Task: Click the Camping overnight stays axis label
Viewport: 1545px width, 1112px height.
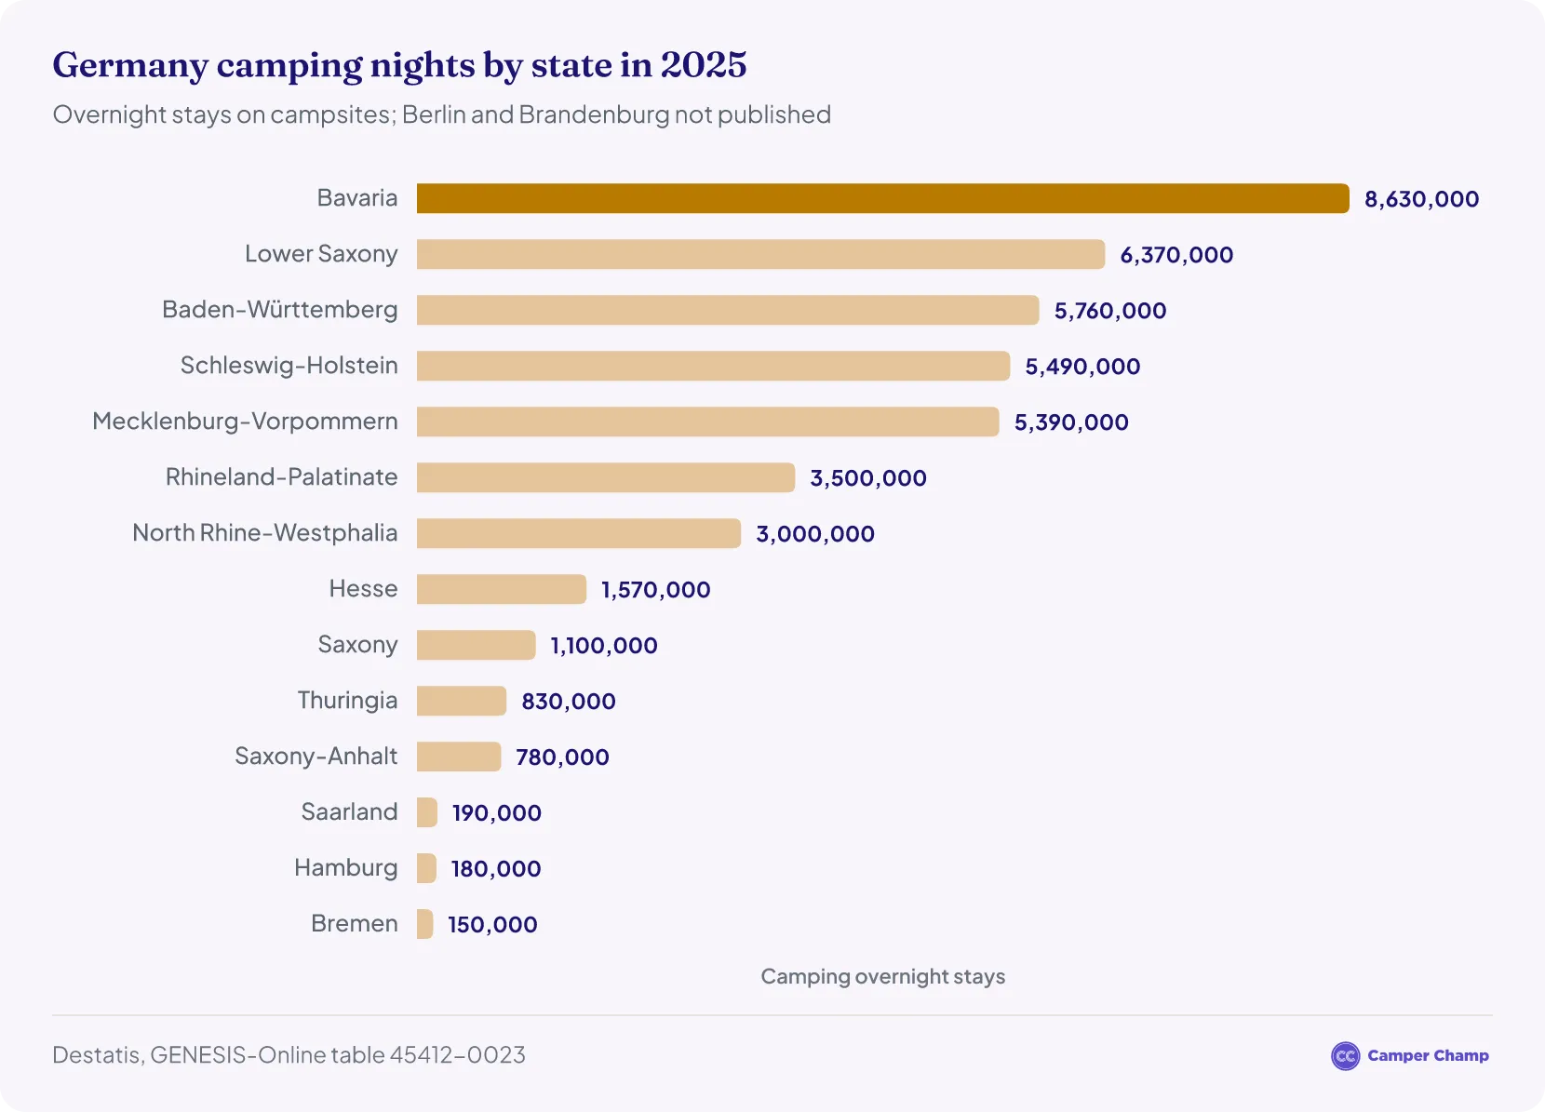Action: pos(883,976)
